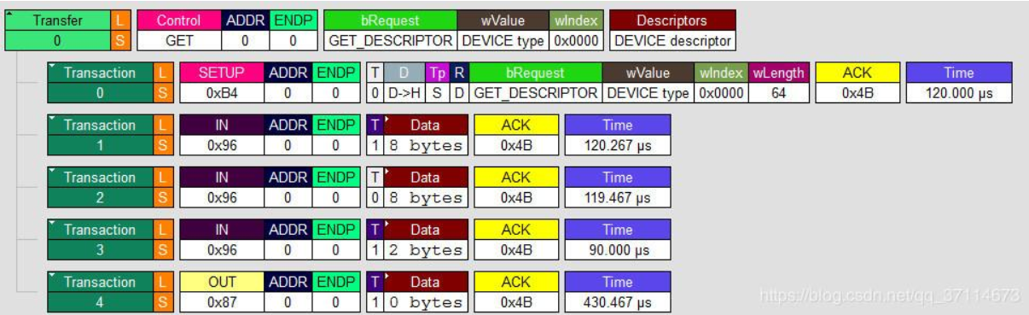Select the Time 120.000 µs cell
1029x315 pixels.
pos(959,83)
